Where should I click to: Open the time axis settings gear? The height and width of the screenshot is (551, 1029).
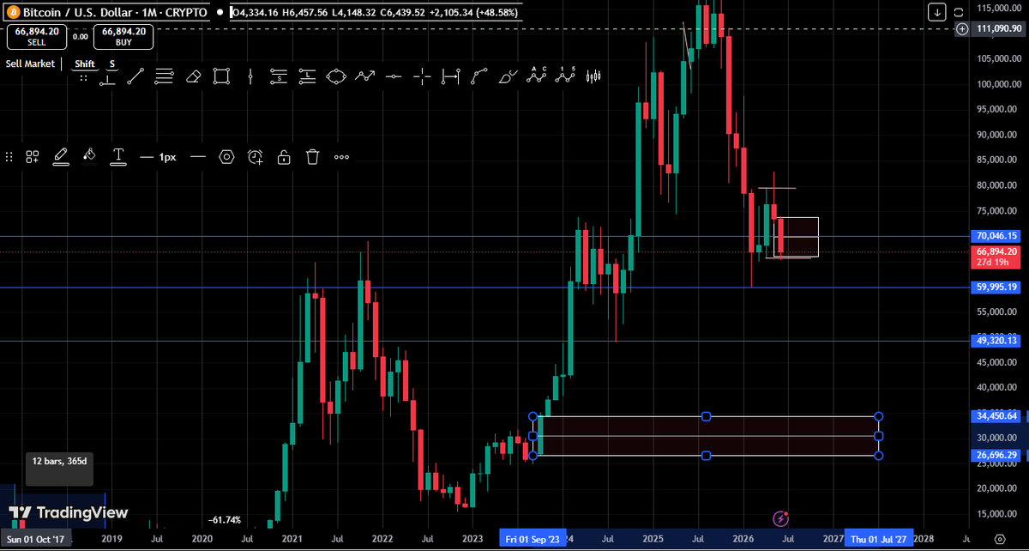click(x=999, y=539)
